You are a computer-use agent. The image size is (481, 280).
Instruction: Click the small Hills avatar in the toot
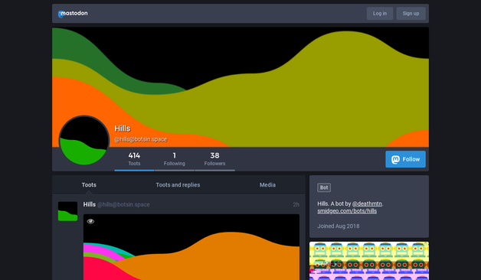68,211
